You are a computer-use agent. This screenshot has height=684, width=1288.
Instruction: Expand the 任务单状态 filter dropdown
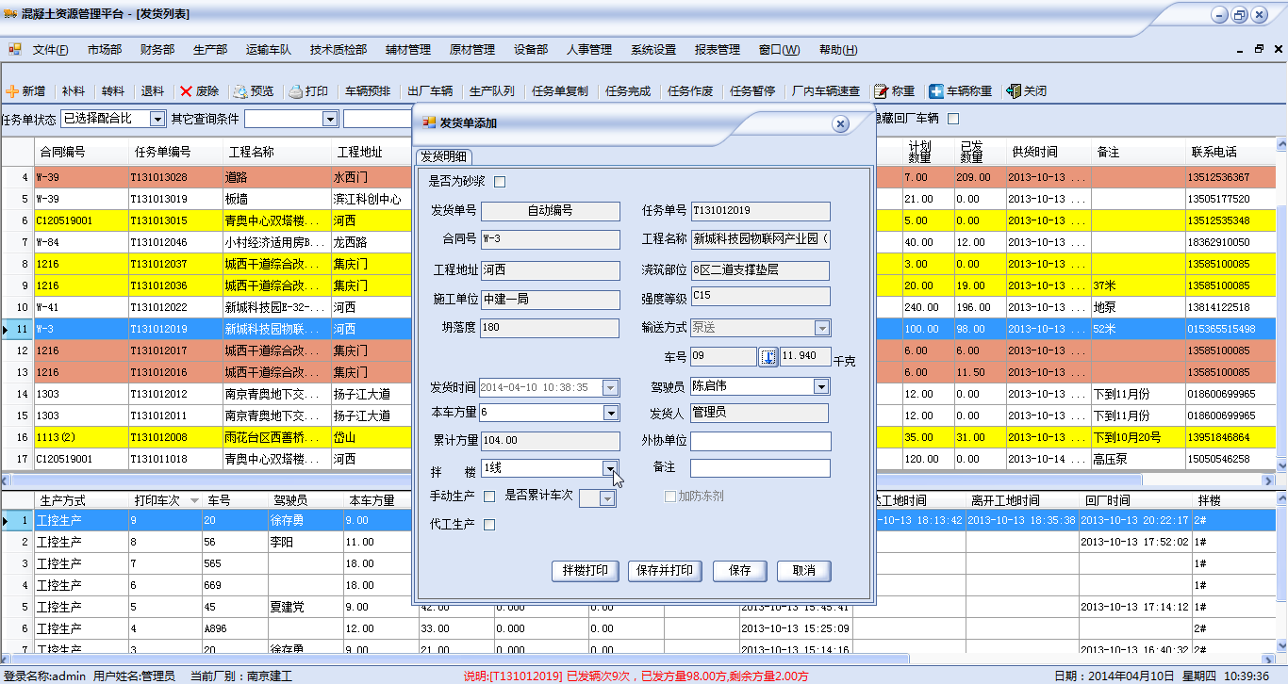[x=157, y=119]
